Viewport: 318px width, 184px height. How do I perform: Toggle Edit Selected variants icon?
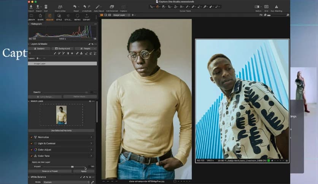(112, 7)
